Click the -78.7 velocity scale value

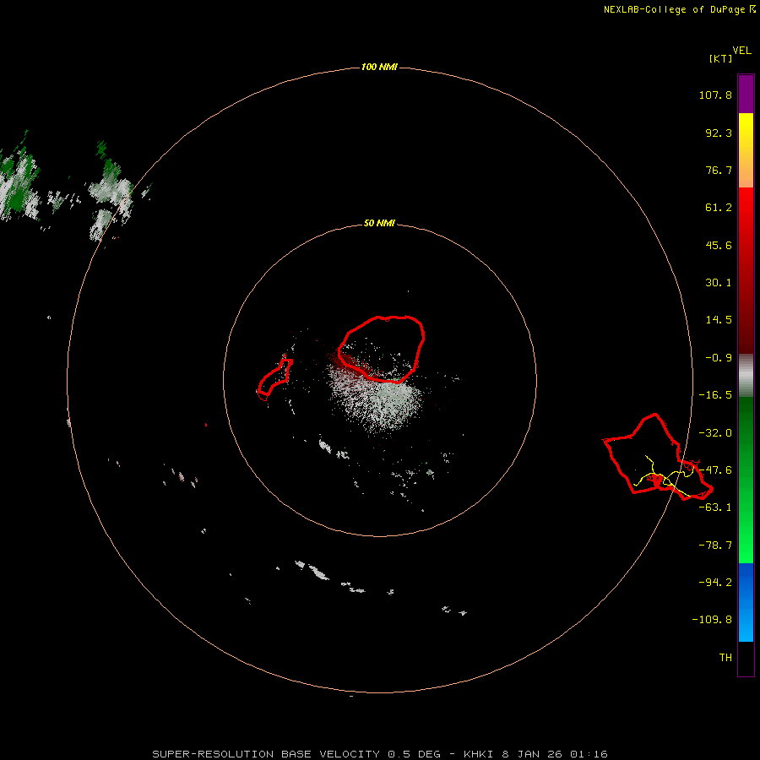click(x=715, y=546)
